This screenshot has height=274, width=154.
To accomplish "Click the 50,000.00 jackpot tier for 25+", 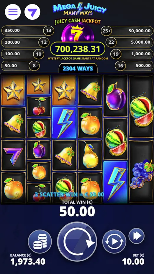I will click(127, 31).
